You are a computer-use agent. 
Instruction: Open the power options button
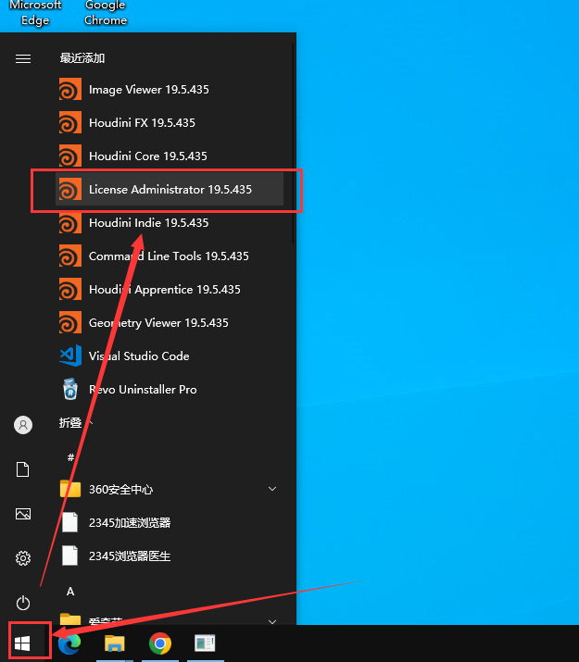(23, 602)
